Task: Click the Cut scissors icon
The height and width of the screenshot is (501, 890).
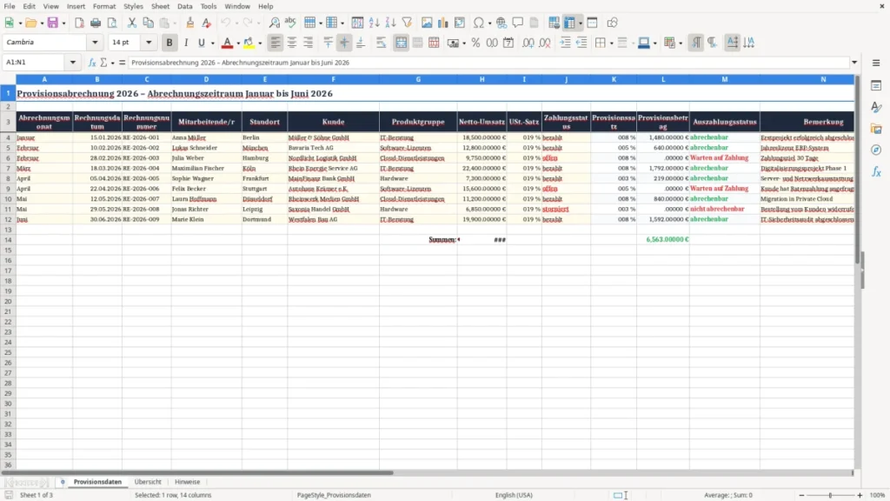Action: (x=132, y=23)
